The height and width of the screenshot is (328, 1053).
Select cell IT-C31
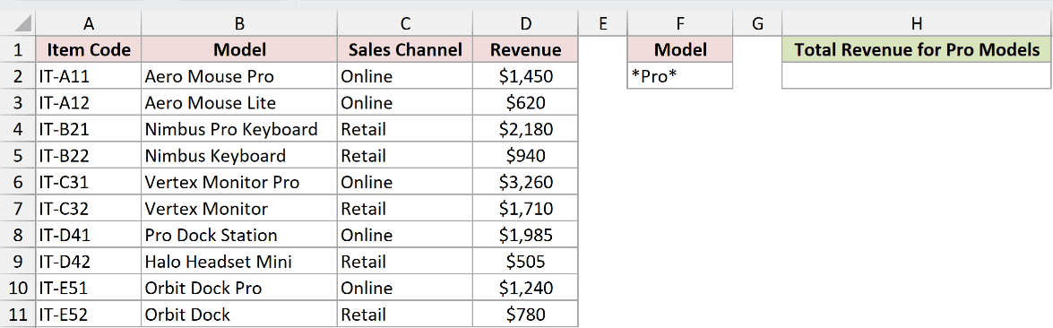(x=88, y=182)
